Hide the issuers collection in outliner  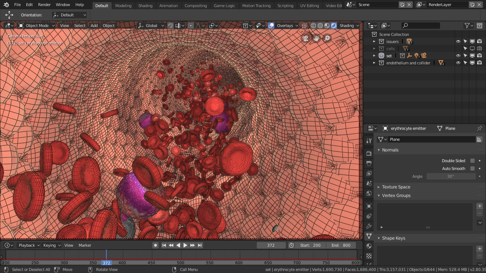coord(458,41)
